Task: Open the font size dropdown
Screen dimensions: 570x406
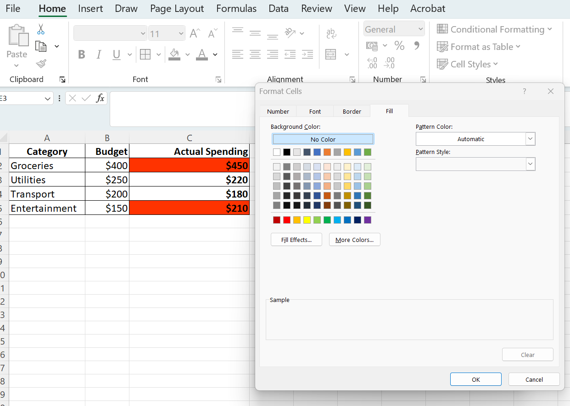Action: click(x=181, y=33)
